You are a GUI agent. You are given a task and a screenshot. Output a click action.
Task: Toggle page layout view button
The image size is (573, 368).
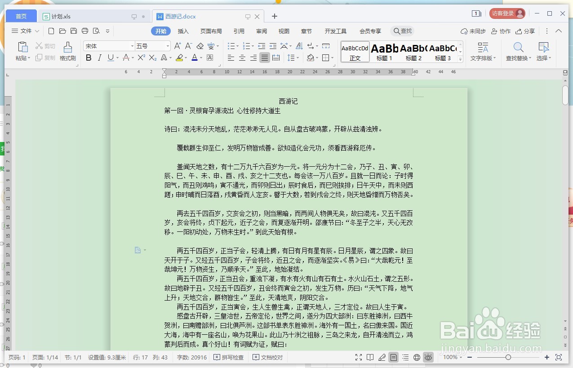pyautogui.click(x=394, y=357)
